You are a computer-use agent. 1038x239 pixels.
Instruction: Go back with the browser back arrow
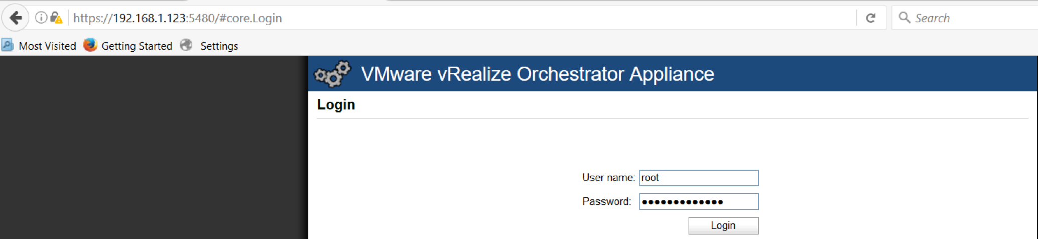tap(16, 18)
